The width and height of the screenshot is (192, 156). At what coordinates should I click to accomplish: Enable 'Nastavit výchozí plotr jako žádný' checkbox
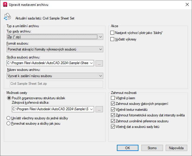click(112, 33)
